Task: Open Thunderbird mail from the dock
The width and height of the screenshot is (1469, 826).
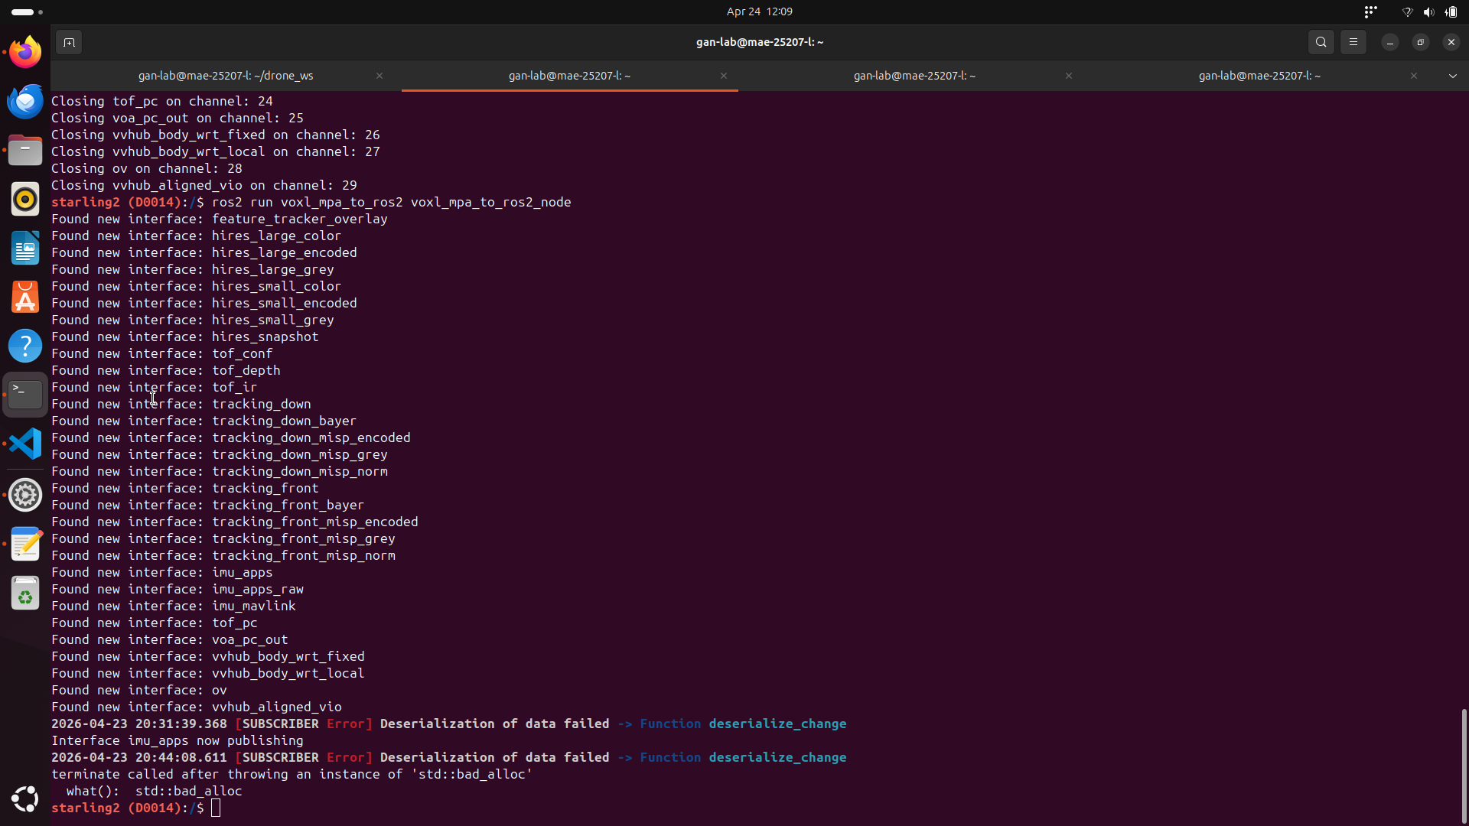Action: pyautogui.click(x=25, y=101)
